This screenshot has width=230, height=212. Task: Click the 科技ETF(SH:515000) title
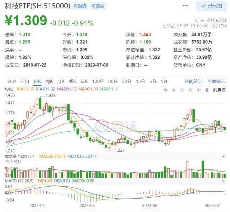pos(37,6)
